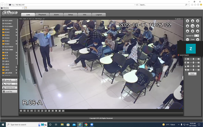Screen dimensions: 203x127
Task: Click the Instant Record button
Action: [x=10, y=88]
